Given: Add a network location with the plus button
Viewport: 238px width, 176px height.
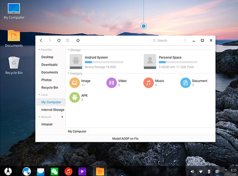Looking at the screenshot, I should click(62, 117).
